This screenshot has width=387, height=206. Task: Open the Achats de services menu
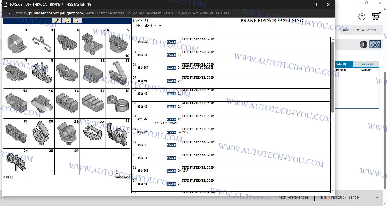[x=359, y=30]
